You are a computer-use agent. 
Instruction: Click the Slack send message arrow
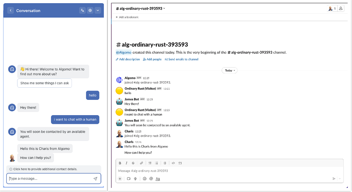coord(334,179)
